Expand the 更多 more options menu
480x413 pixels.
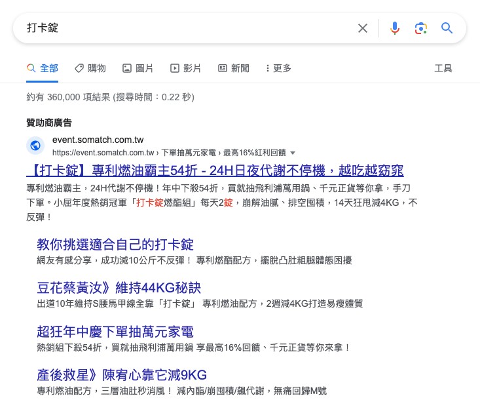pyautogui.click(x=278, y=68)
